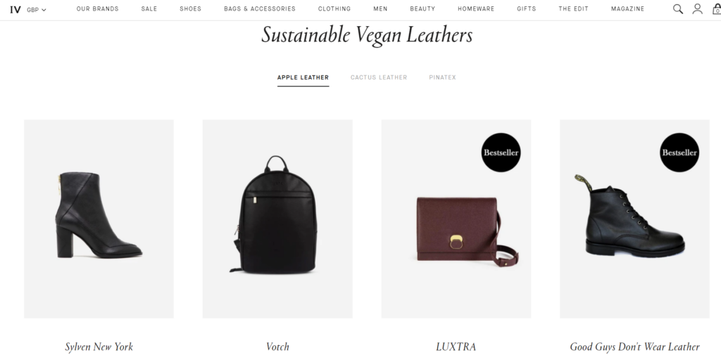View the burgundy crossbody bag product

pos(456,219)
